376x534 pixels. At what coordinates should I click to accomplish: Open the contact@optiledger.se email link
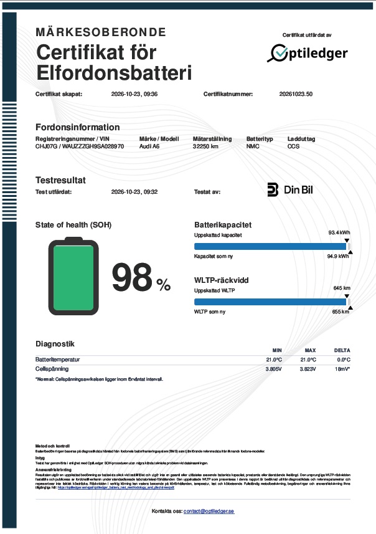(x=209, y=511)
